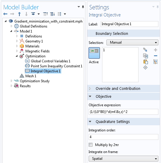Select the Mesh 1 node

point(31,76)
